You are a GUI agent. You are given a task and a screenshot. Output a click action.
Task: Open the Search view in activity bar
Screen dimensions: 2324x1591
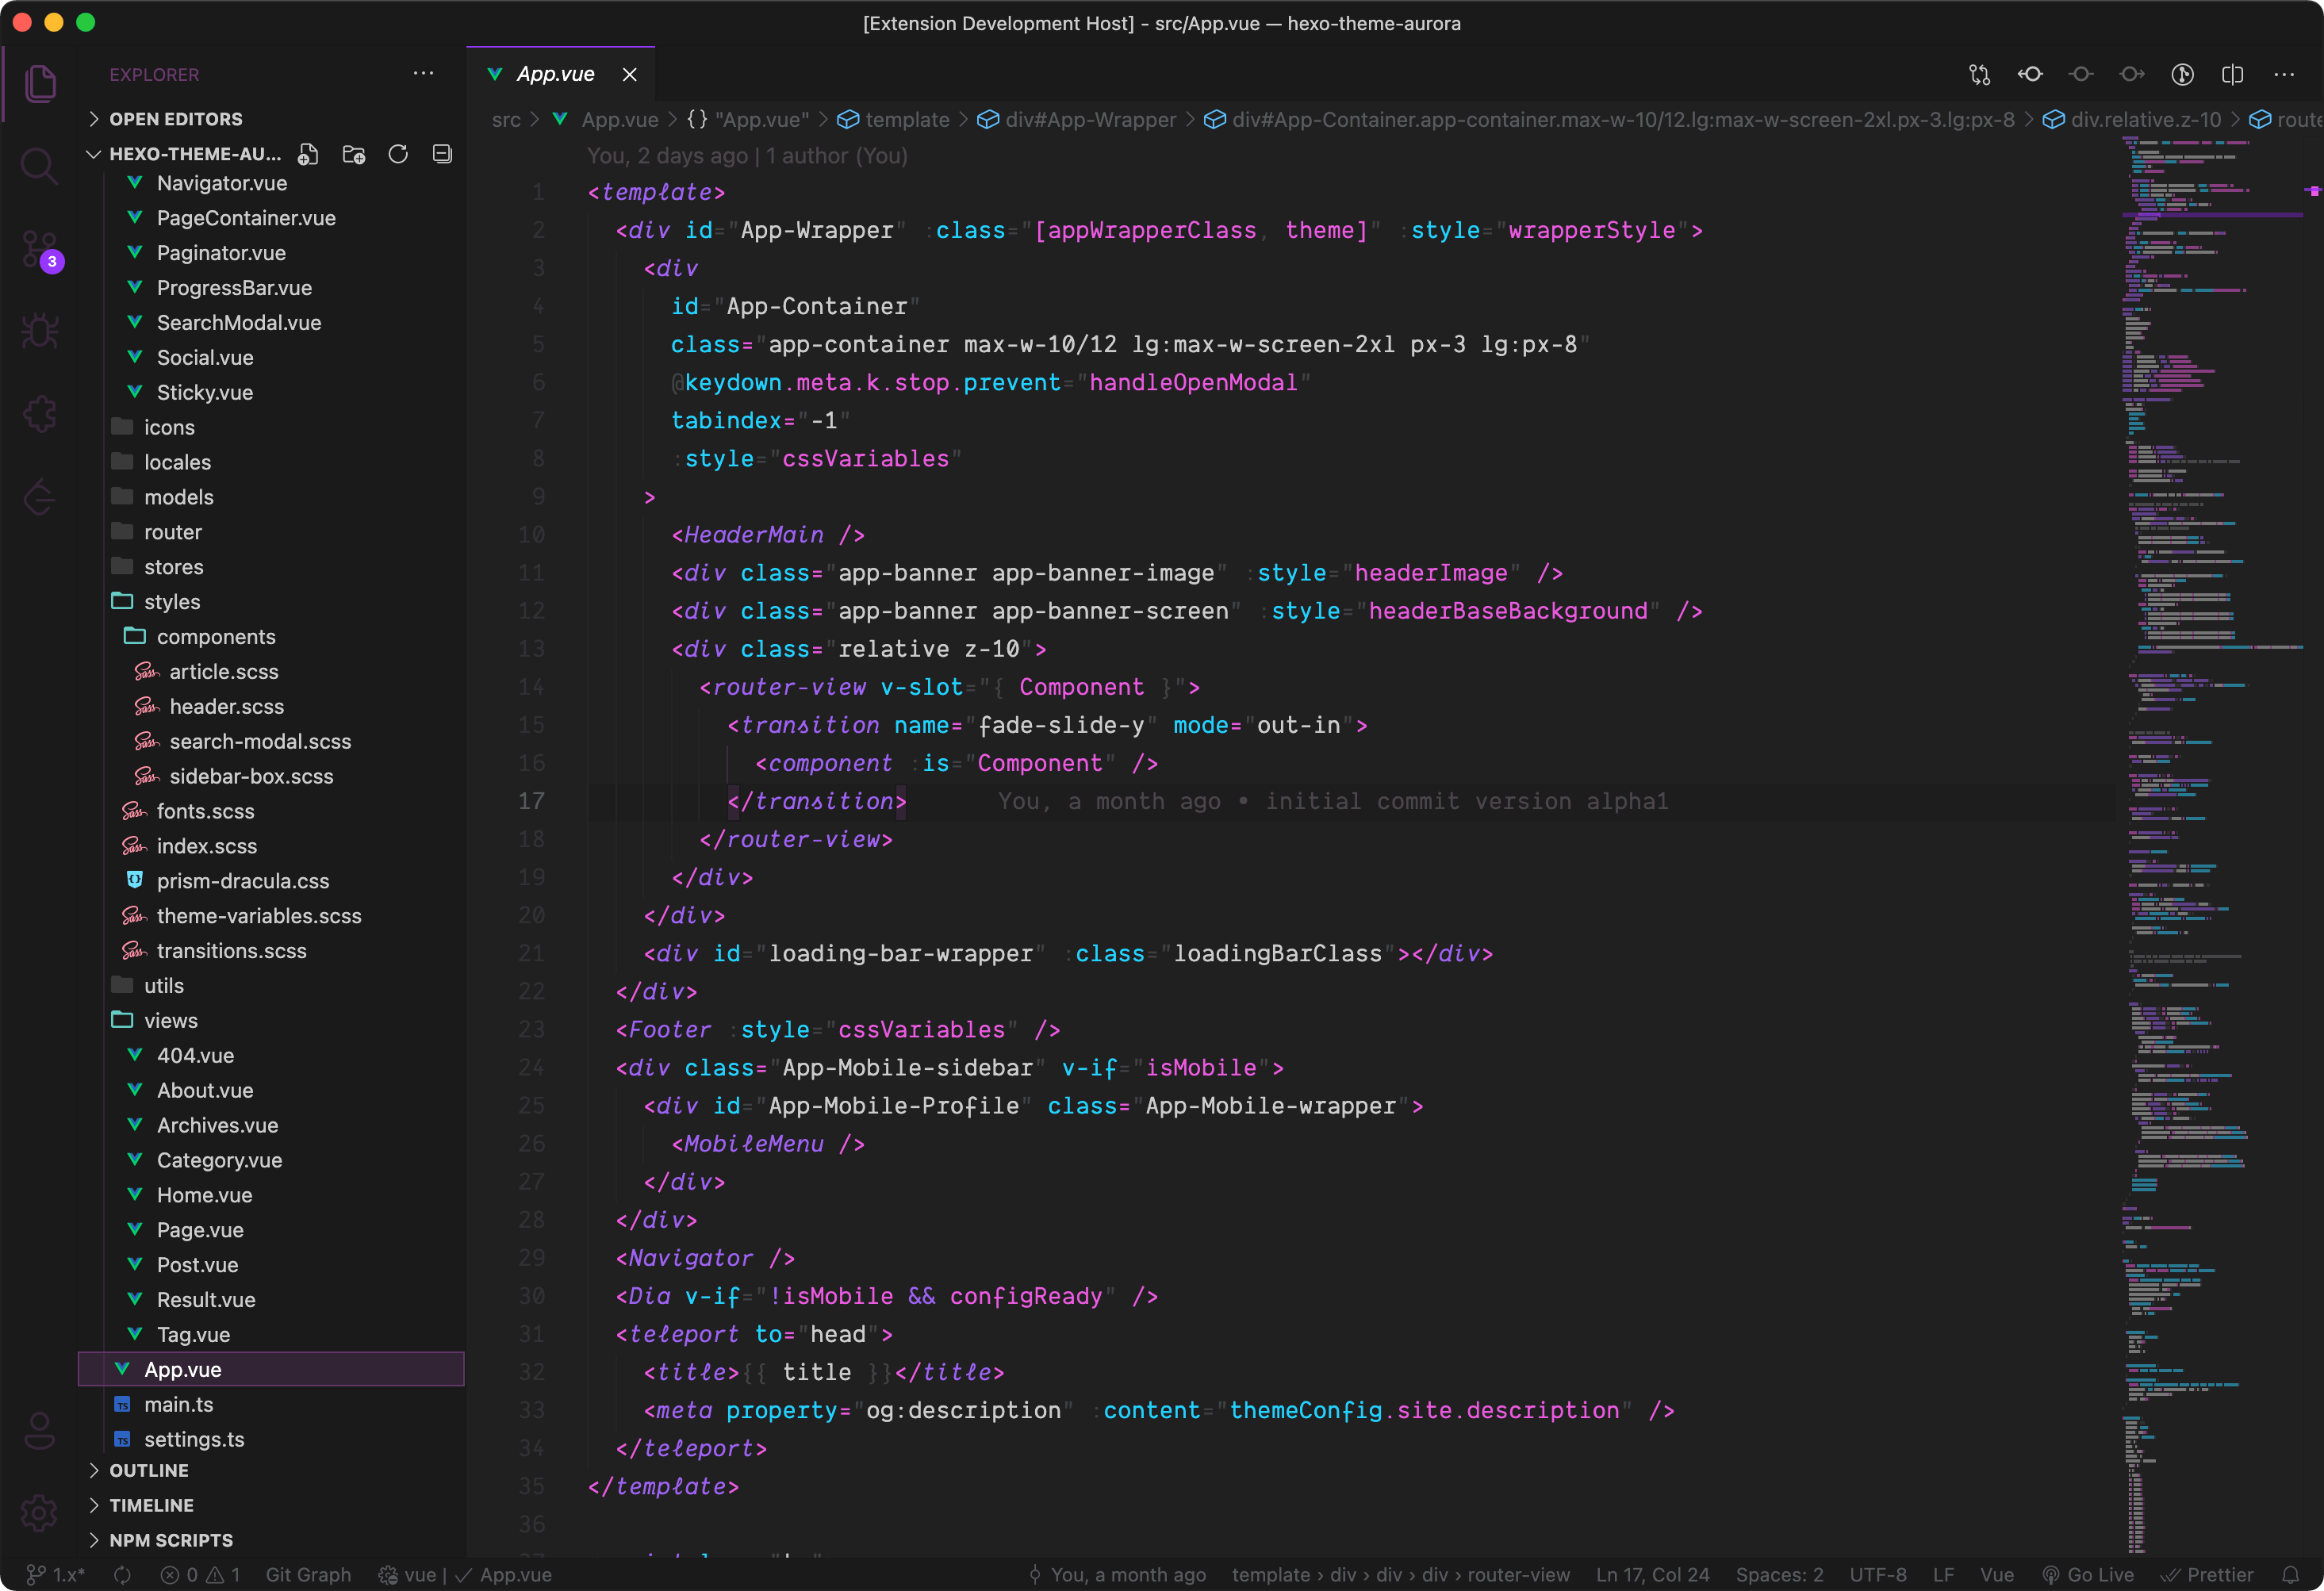(x=40, y=166)
